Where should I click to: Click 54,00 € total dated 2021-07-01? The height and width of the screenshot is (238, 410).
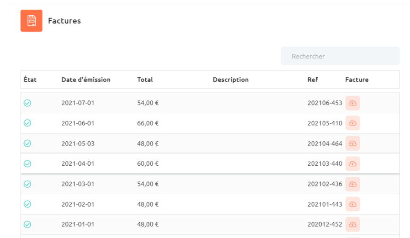[148, 103]
